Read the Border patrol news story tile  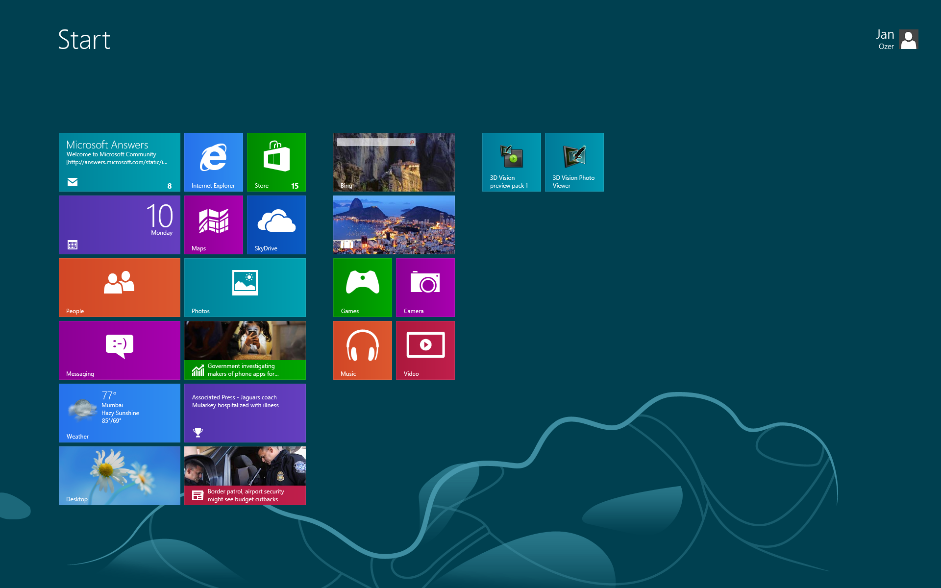pyautogui.click(x=245, y=475)
